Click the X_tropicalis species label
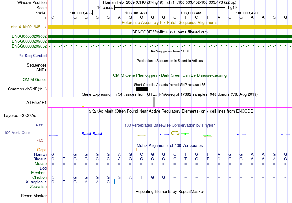The image size is (292, 203). [36, 182]
